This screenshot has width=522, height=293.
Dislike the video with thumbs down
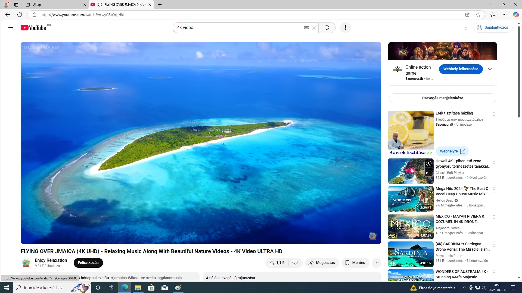point(295,263)
